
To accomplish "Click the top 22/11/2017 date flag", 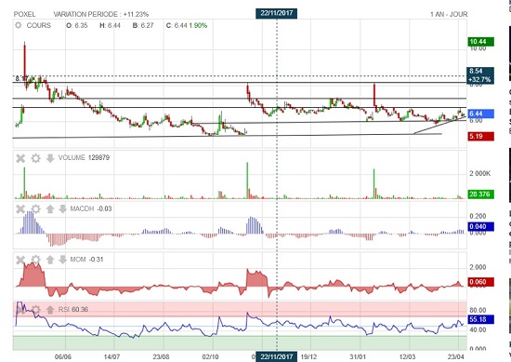I will click(x=276, y=13).
